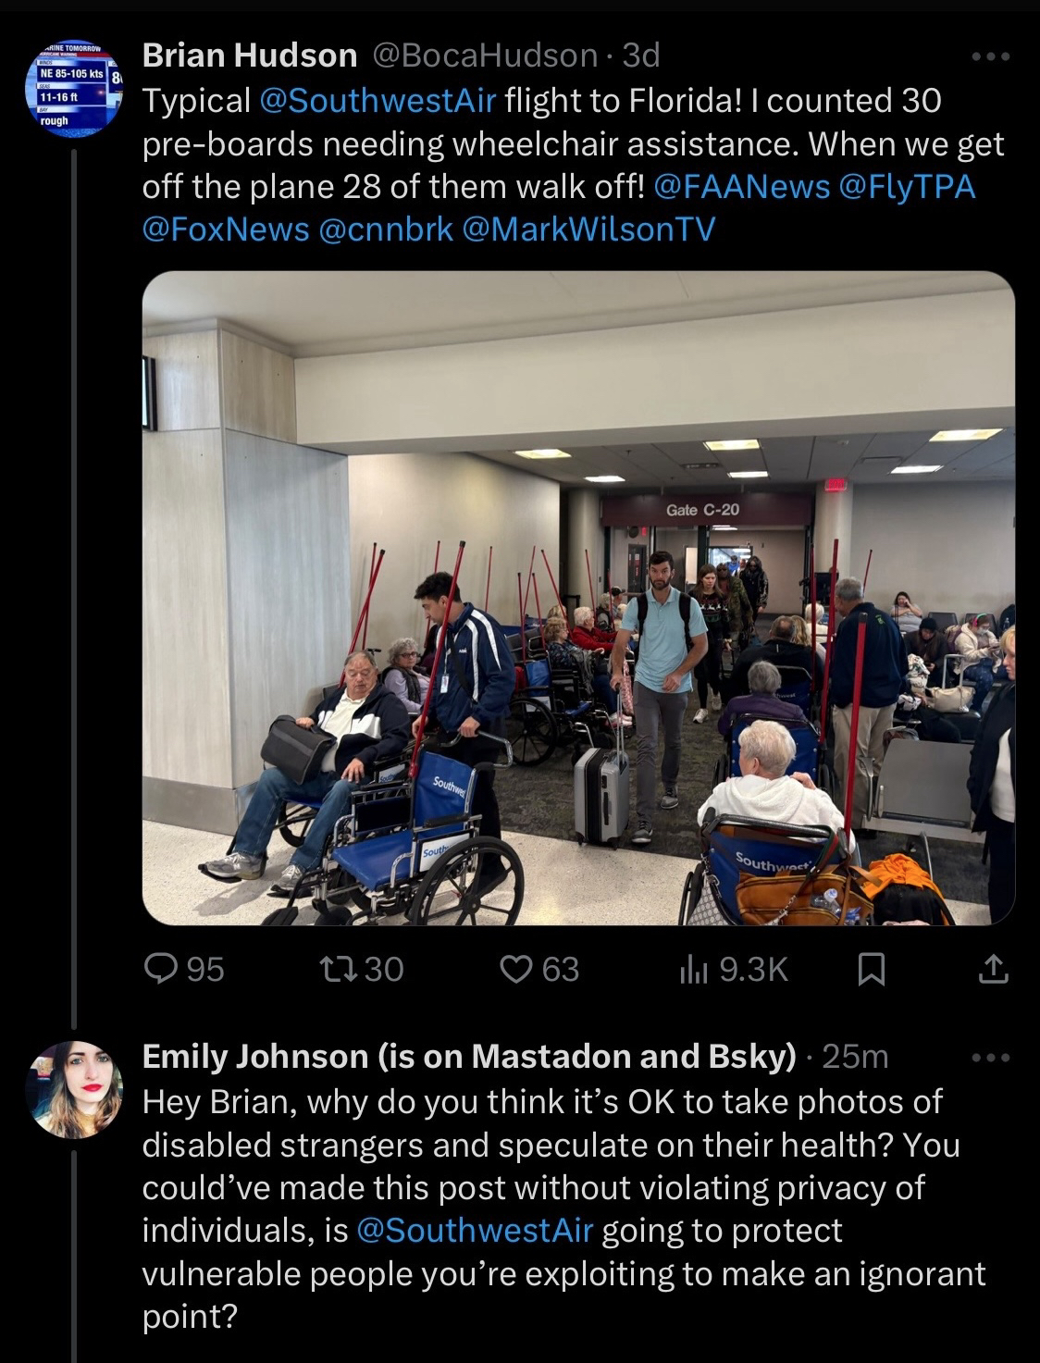Tap the share upload icon
Screen dimensions: 1040x1363
point(992,970)
